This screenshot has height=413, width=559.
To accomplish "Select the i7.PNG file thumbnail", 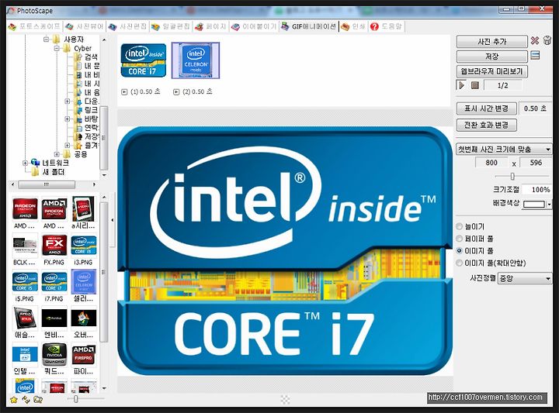I will coord(54,286).
